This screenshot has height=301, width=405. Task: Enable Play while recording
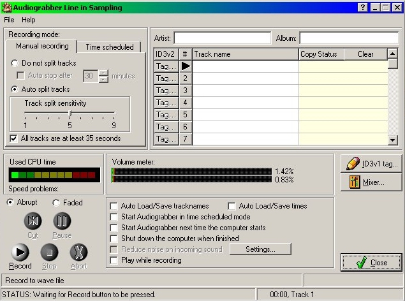114,260
